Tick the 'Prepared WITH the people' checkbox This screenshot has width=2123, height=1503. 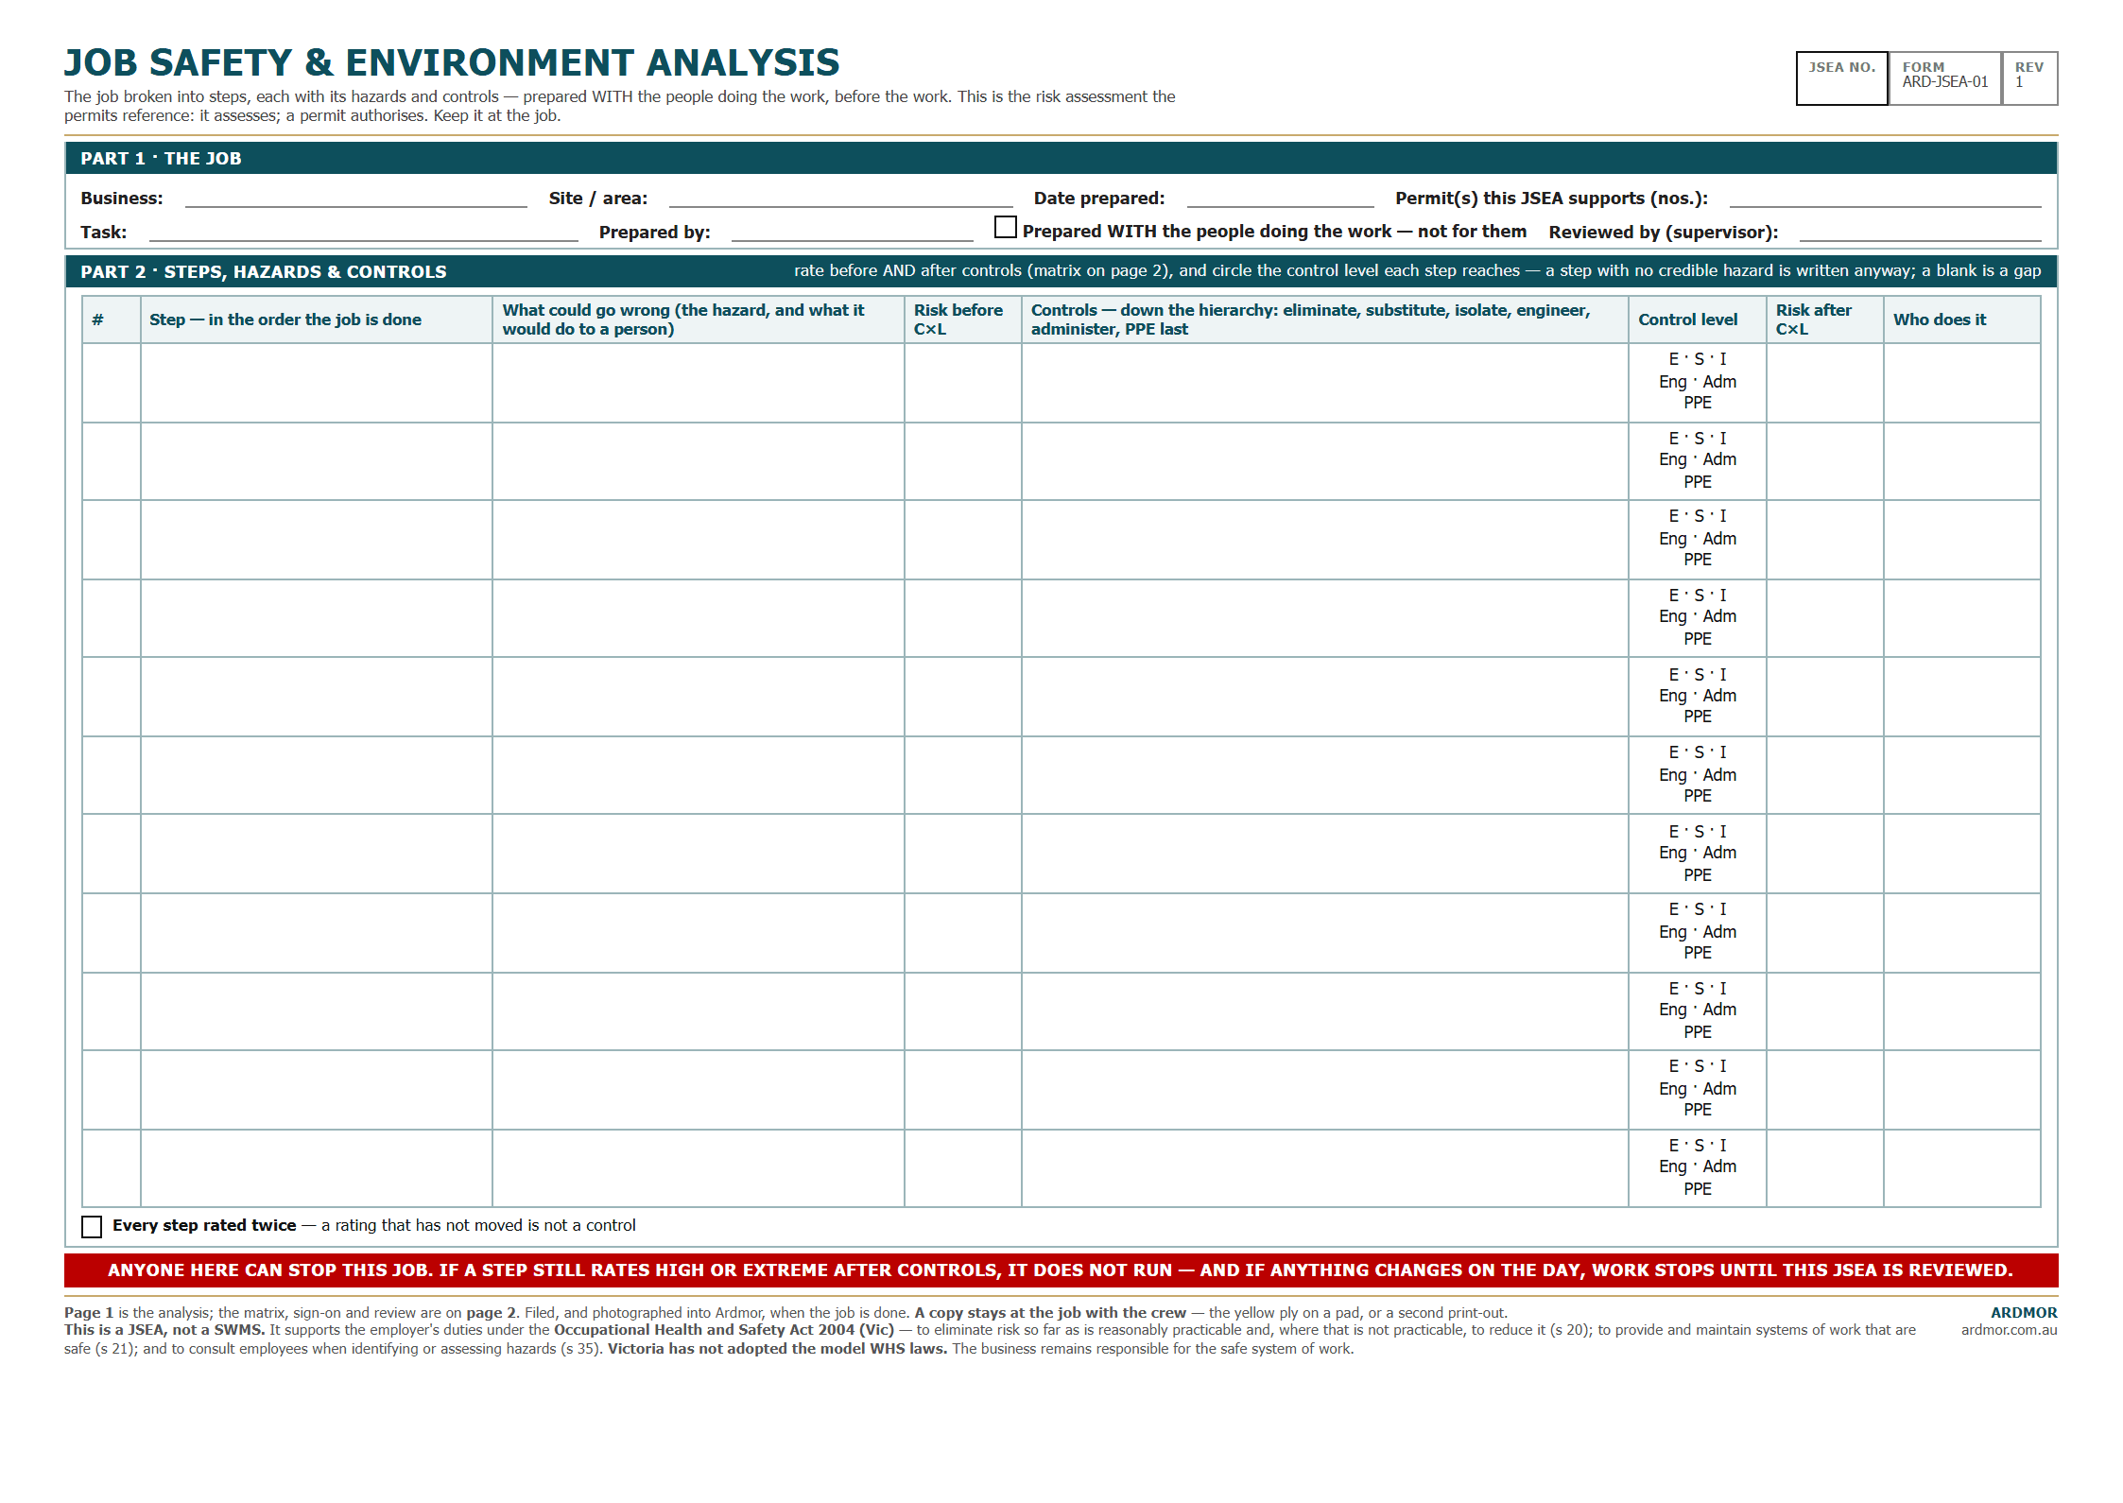click(1005, 228)
